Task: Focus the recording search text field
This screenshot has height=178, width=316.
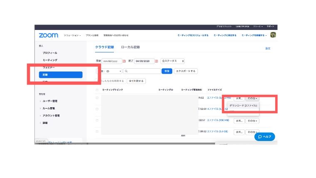Action: (x=142, y=71)
